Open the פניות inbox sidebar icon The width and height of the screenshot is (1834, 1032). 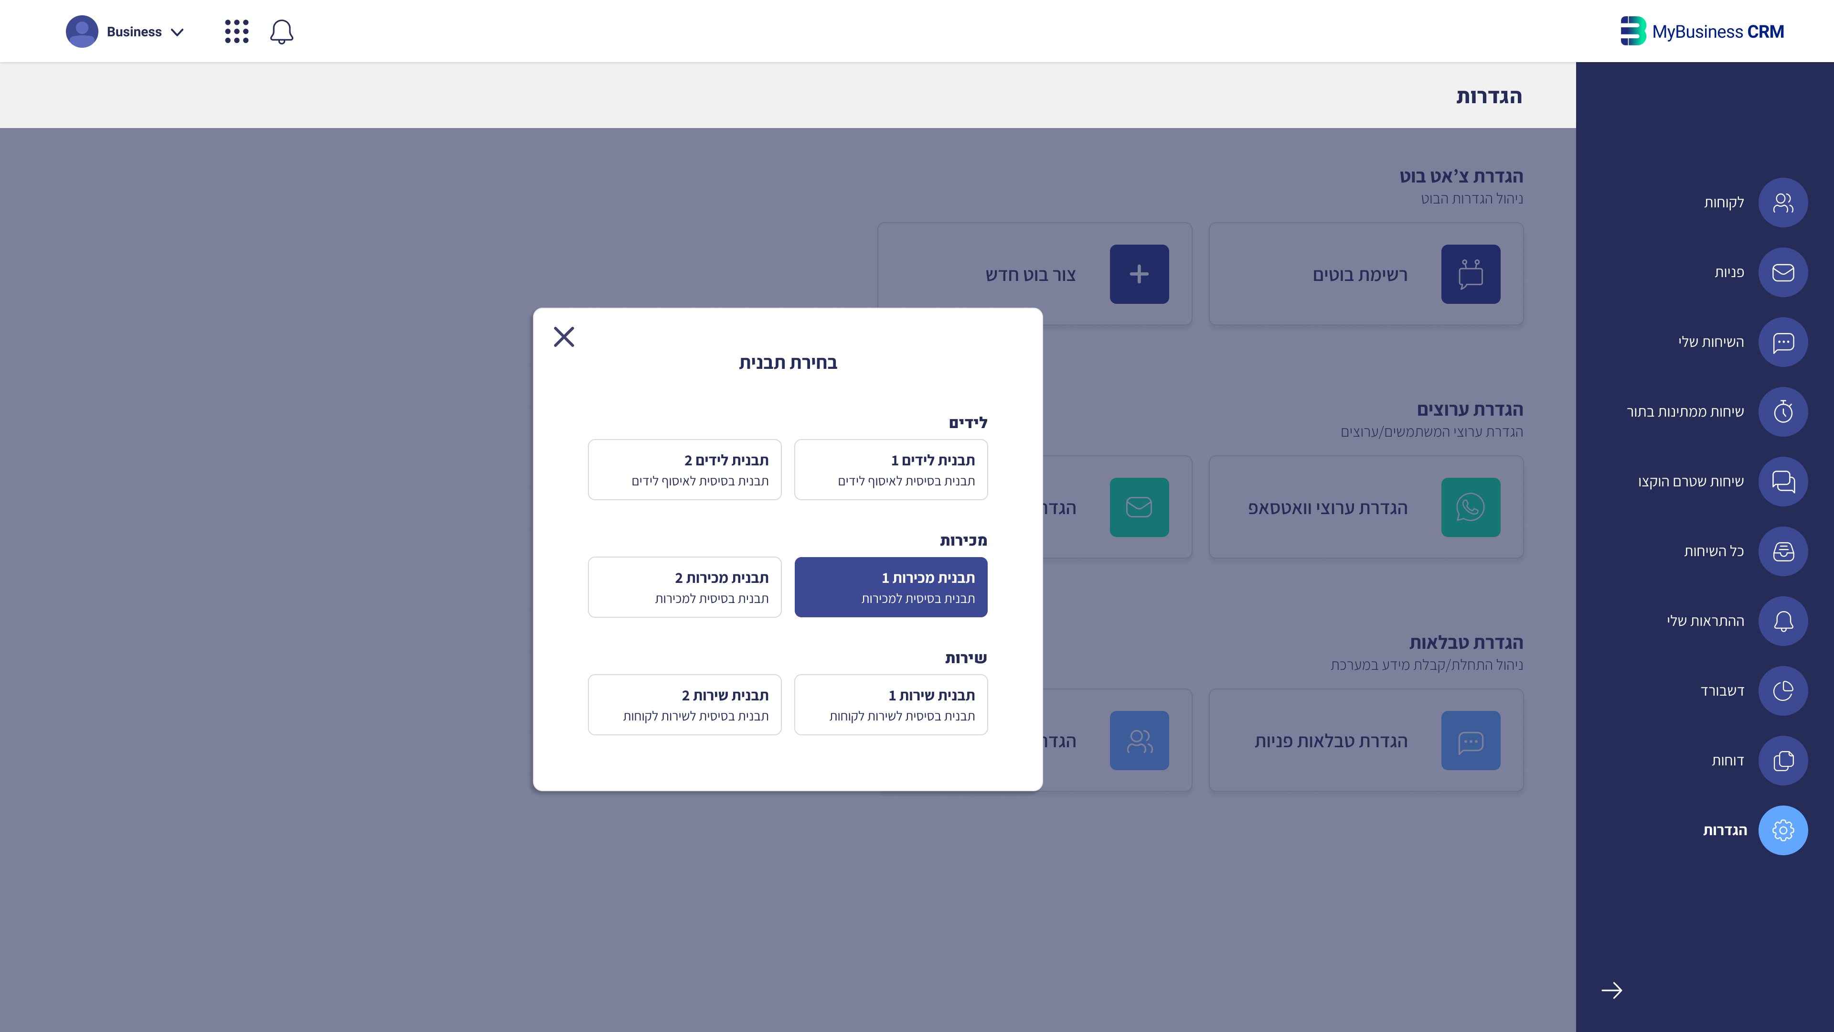click(x=1782, y=273)
